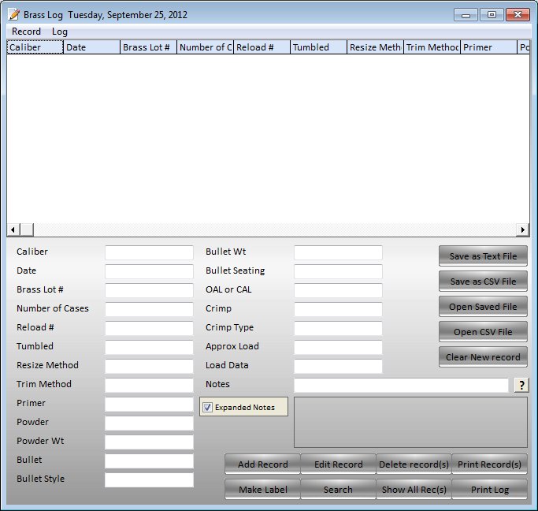538x511 pixels.
Task: Click the Make Label button
Action: [262, 490]
